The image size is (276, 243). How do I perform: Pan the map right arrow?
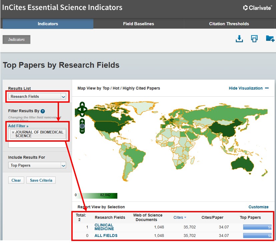tap(85, 109)
